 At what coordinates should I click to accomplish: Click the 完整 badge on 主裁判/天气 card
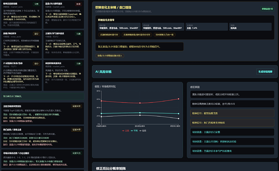tap(78, 34)
